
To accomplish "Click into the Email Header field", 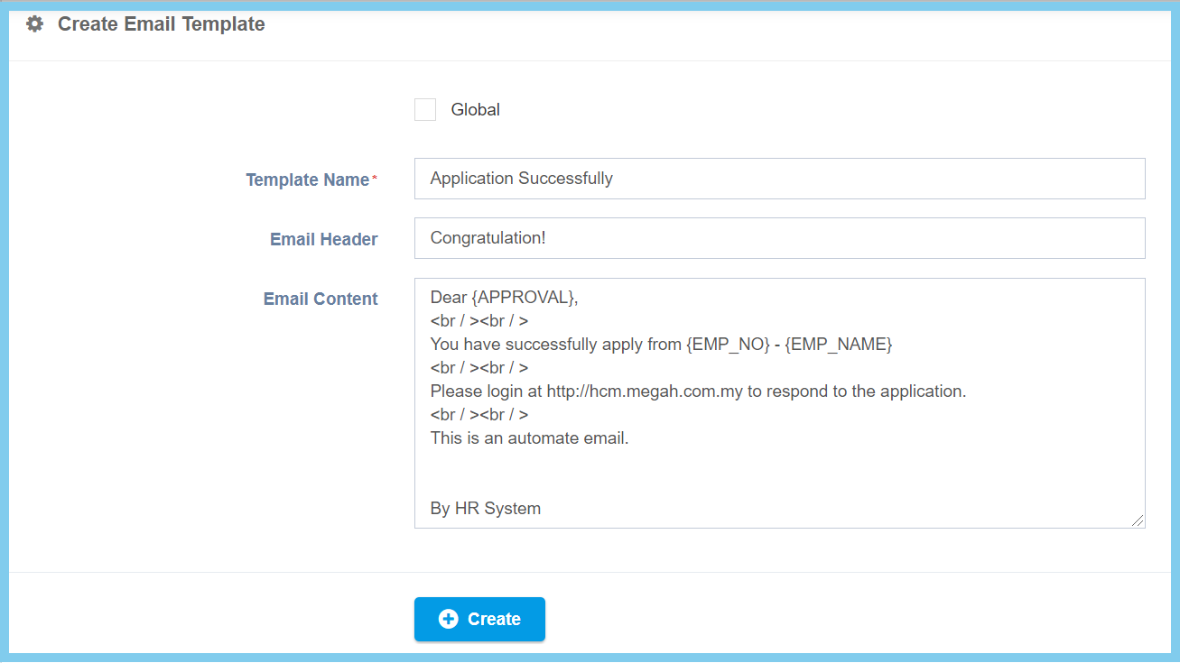I will click(x=779, y=238).
